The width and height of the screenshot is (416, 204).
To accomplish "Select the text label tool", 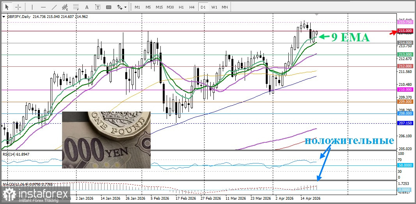I will coord(98,7).
